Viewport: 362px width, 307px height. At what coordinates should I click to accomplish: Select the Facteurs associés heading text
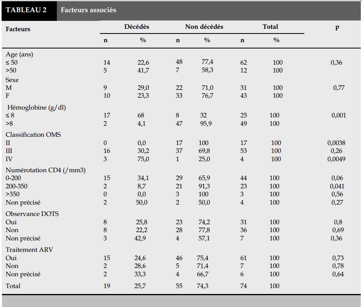click(x=88, y=10)
